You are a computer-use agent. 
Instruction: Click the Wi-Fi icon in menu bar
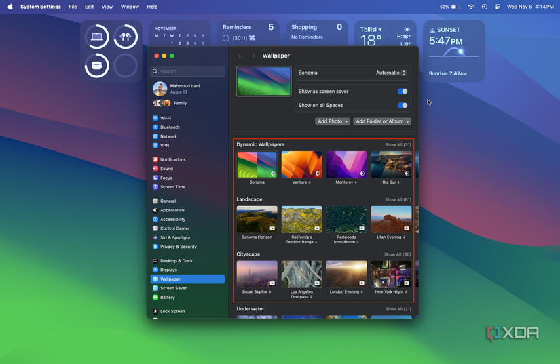click(x=471, y=7)
